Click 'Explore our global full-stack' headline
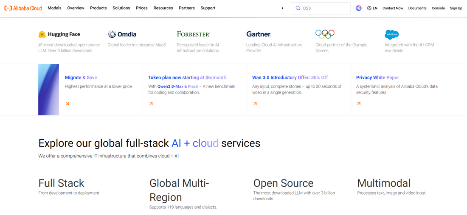Screen dimensions: 467x215 coord(149,143)
